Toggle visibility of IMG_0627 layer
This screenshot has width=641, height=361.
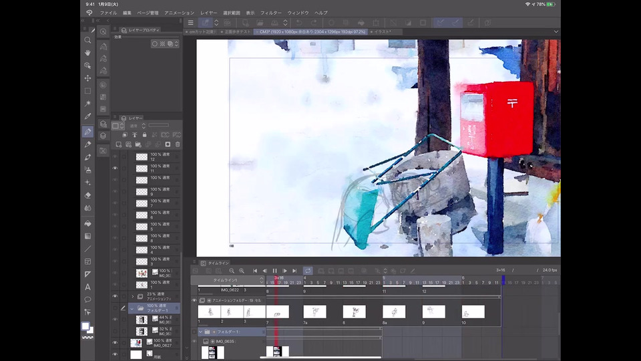115,343
